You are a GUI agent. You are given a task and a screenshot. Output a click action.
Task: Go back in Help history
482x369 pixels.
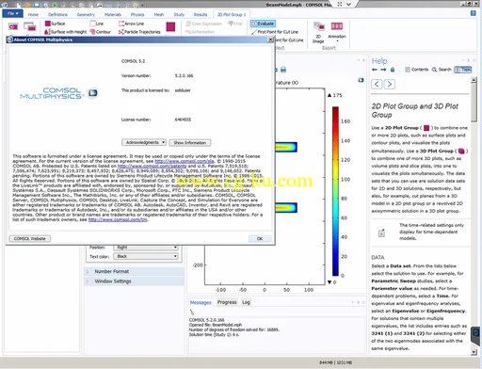coord(375,70)
